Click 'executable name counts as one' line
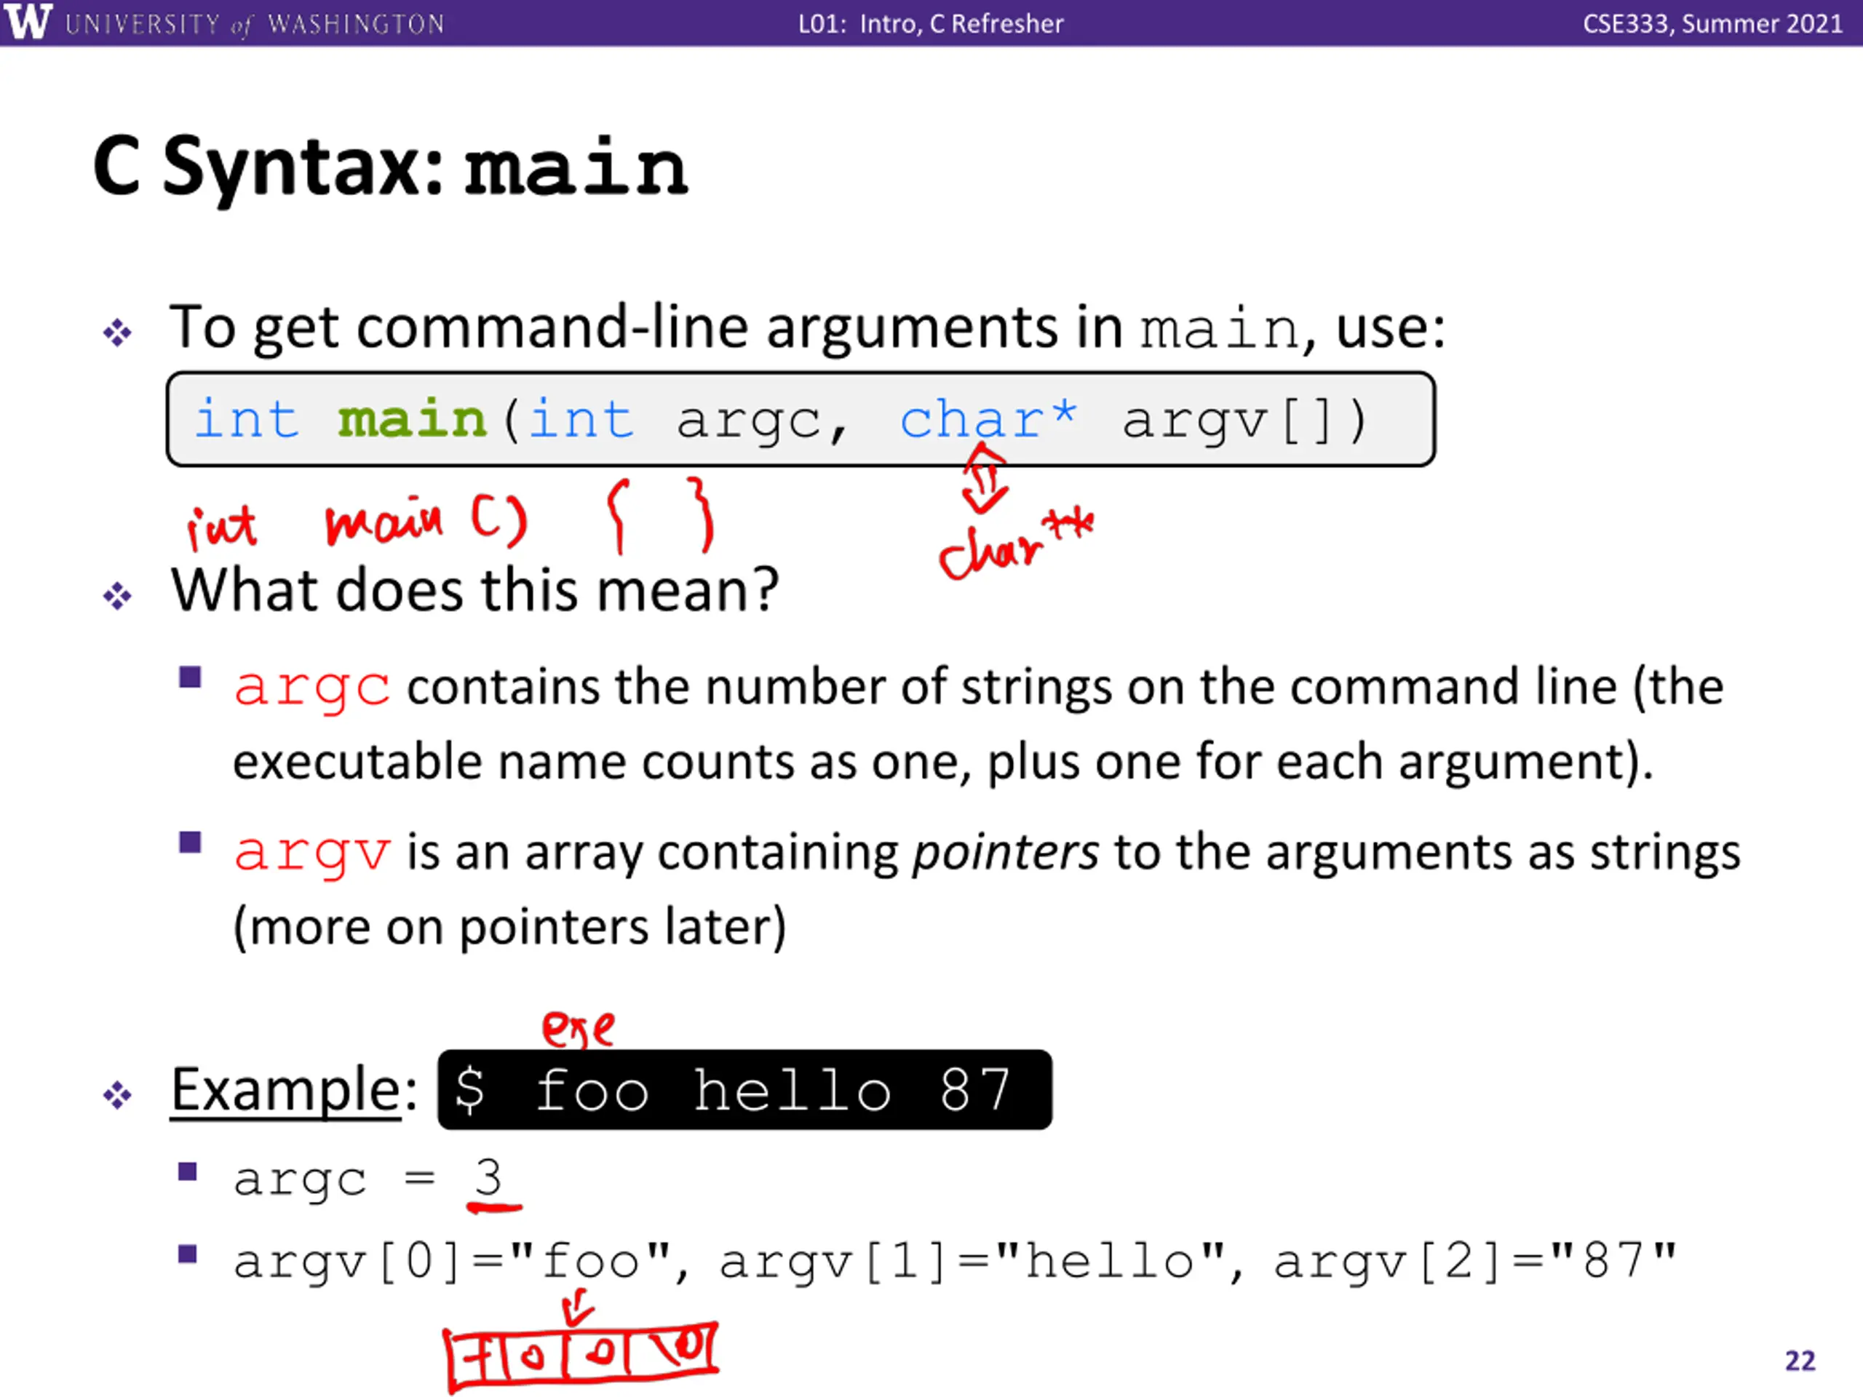Screen dimensions: 1863x1397 click(x=943, y=763)
